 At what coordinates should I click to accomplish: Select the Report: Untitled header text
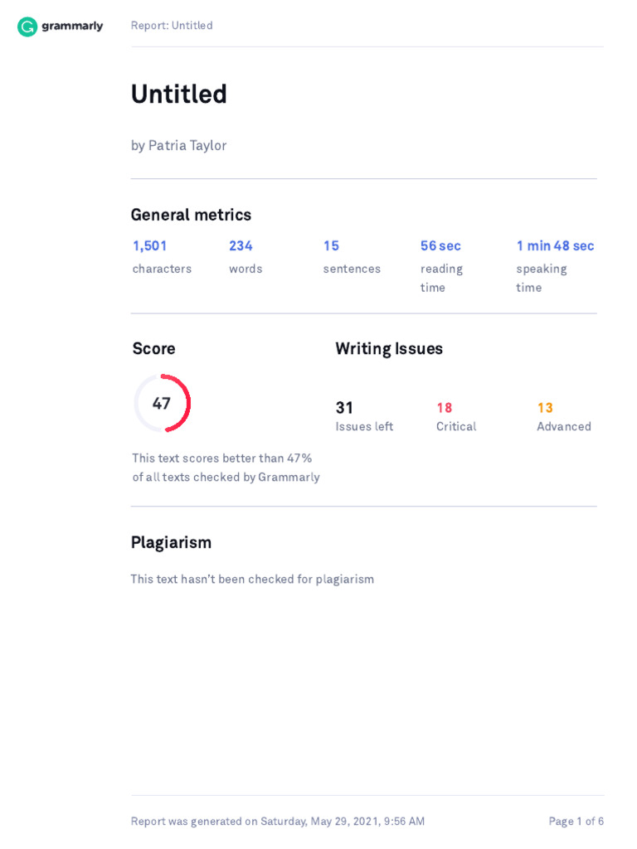point(172,26)
